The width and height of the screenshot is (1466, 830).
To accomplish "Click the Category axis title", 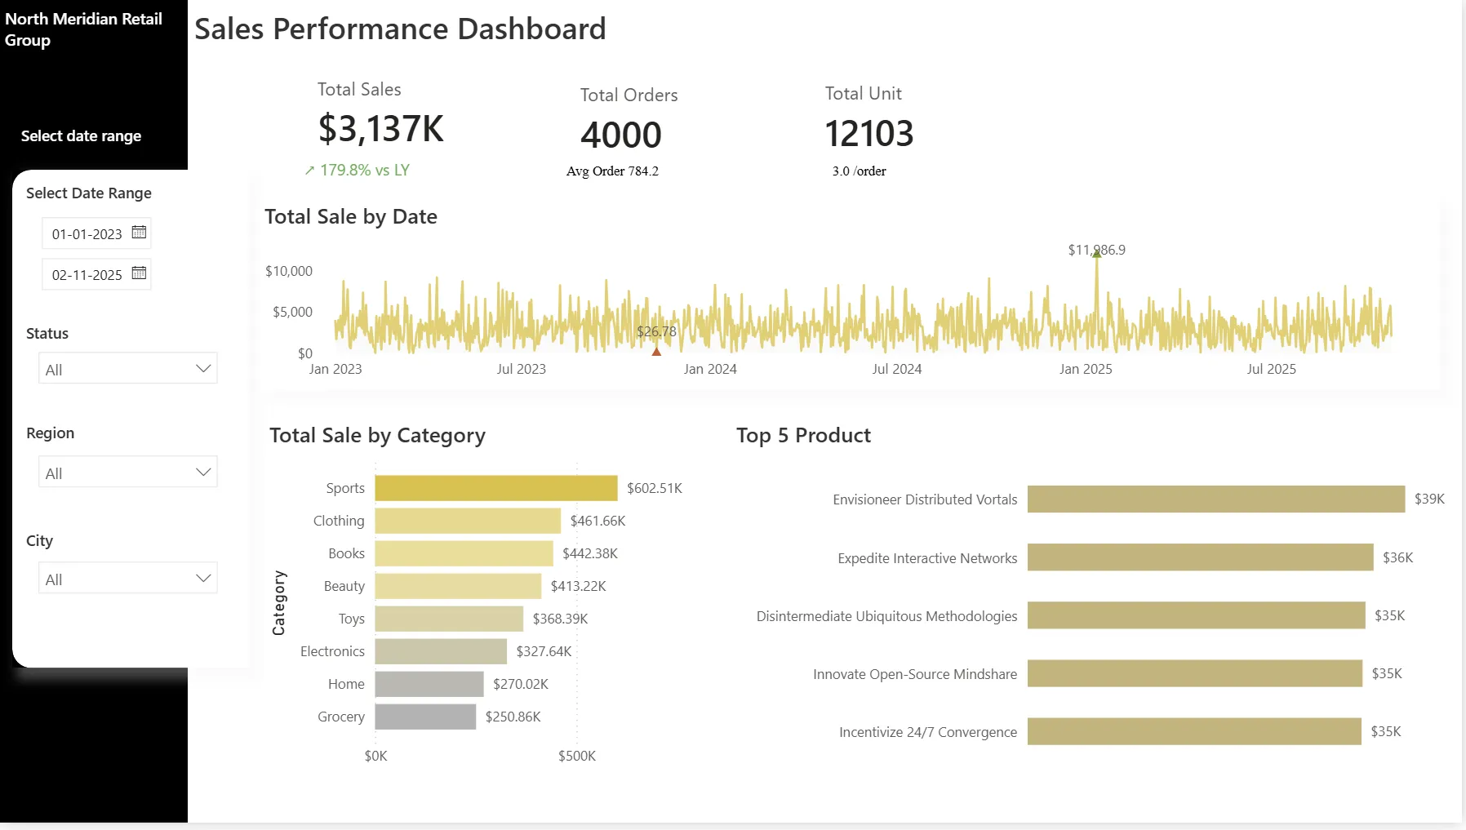I will 278,602.
